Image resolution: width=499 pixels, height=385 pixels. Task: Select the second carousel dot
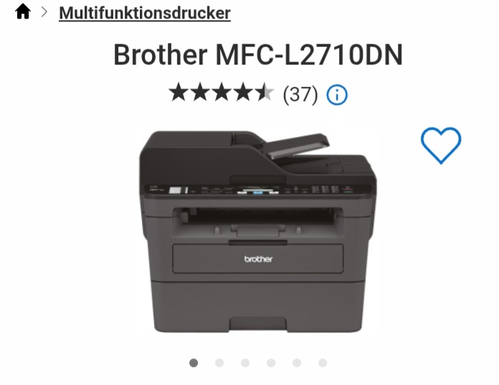pos(219,363)
